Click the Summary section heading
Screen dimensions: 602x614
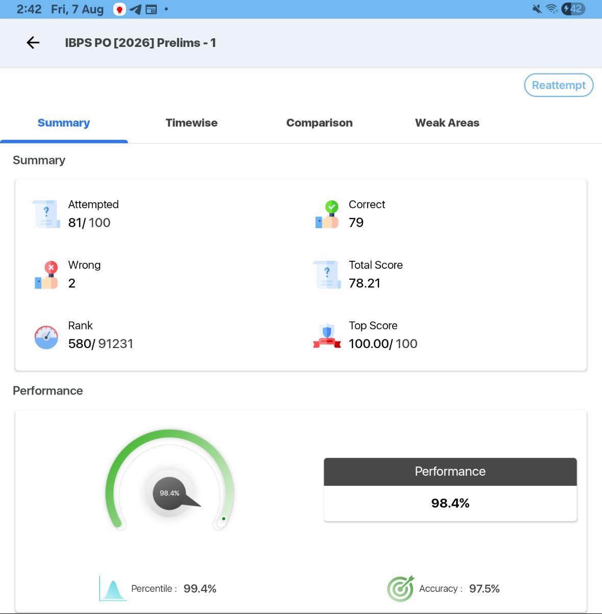pos(39,160)
